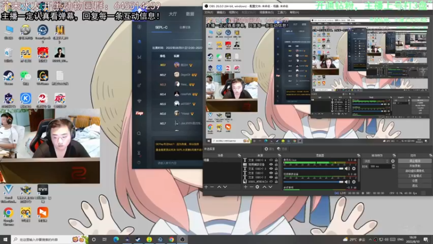
Task: Open the puzzle piece icon in SEPlay sidebar
Action: [x=139, y=72]
